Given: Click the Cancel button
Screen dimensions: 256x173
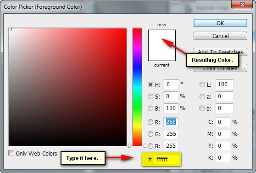Looking at the screenshot, I should (220, 36).
